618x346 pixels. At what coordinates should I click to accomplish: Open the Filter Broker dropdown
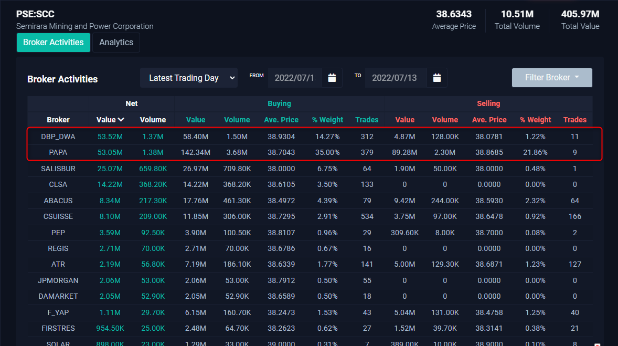pos(552,78)
